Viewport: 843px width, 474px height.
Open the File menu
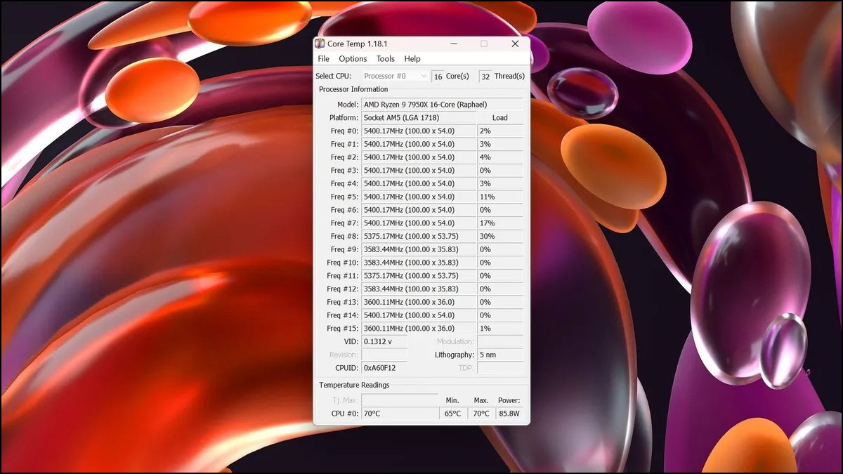tap(323, 59)
